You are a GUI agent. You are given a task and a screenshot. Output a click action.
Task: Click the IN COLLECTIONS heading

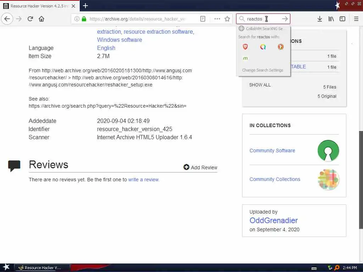(x=270, y=125)
